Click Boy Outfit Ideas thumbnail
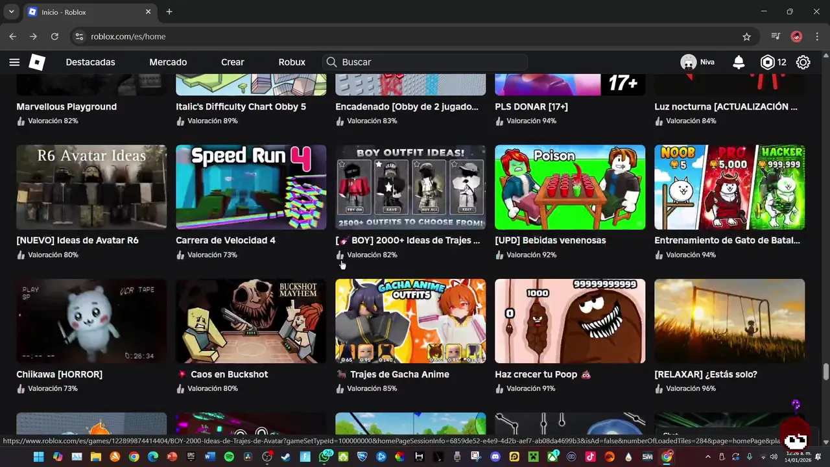Viewport: 830px width, 467px height. click(x=410, y=187)
